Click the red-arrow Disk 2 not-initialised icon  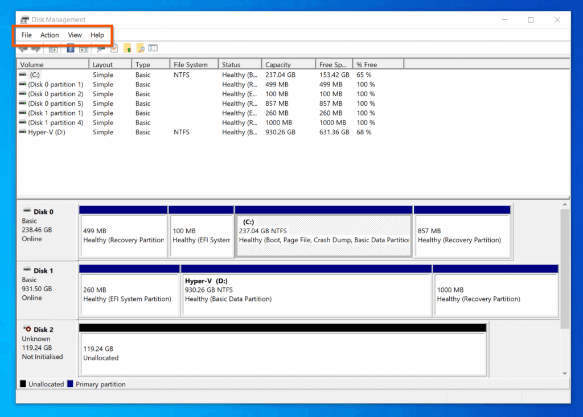pyautogui.click(x=27, y=329)
